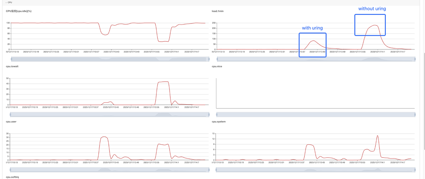
Task: Click the CPU section header label
Action: coord(10,2)
